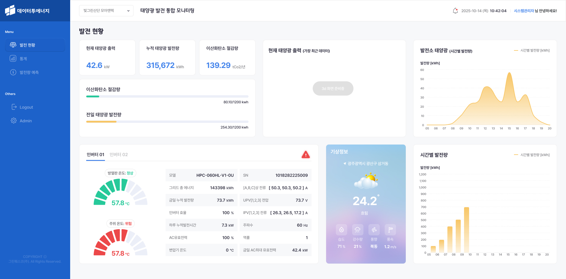Select the 발전 현황 menu icon in sidebar
Viewport: 566px width, 279px height.
[x=13, y=45]
